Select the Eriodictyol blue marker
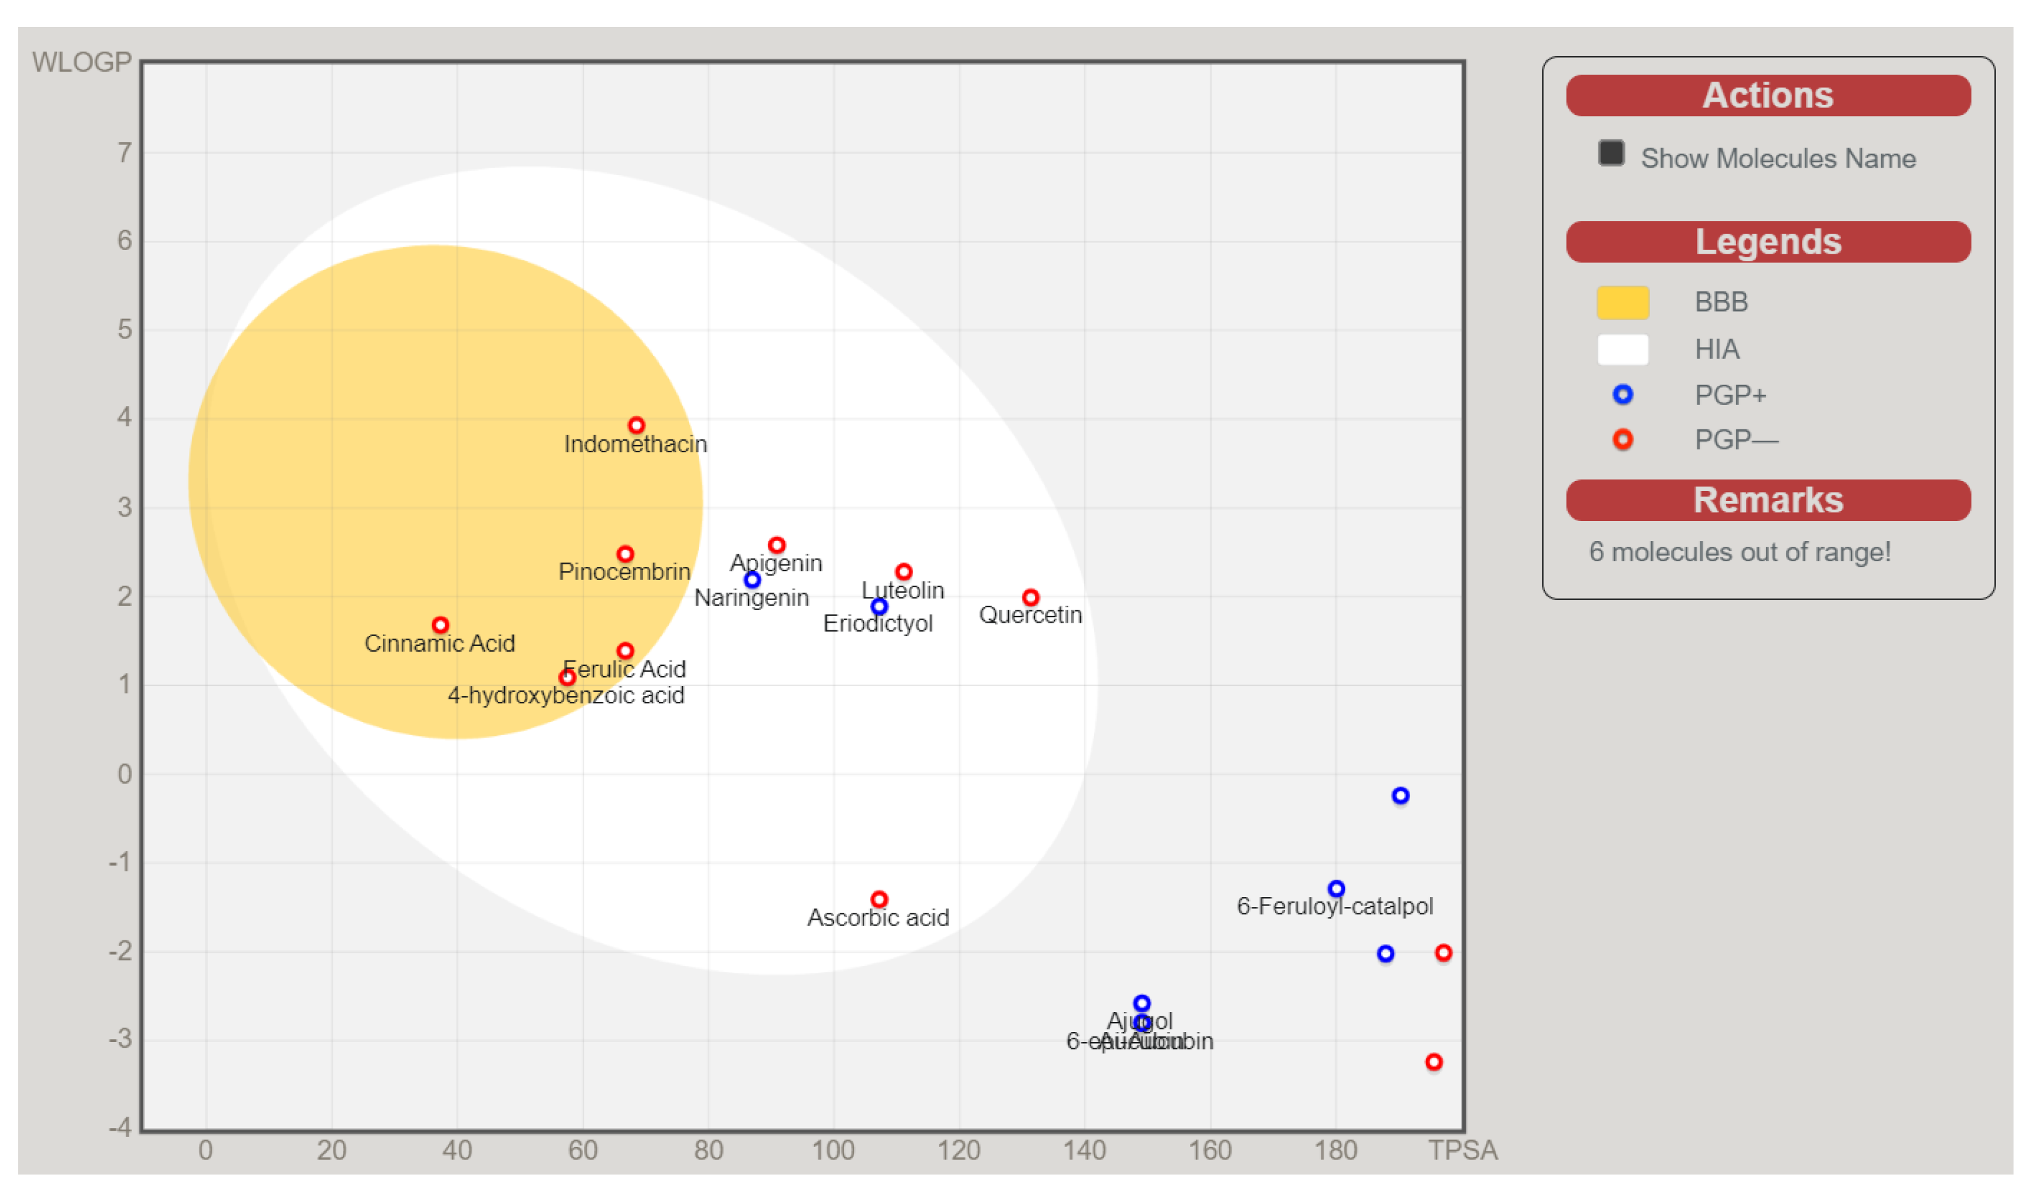2033x1194 pixels. [879, 606]
